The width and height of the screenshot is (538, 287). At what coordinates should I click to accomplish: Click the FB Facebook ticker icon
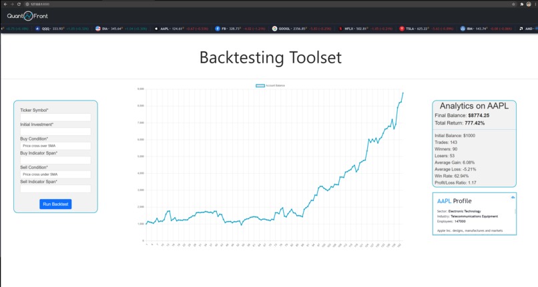click(217, 29)
